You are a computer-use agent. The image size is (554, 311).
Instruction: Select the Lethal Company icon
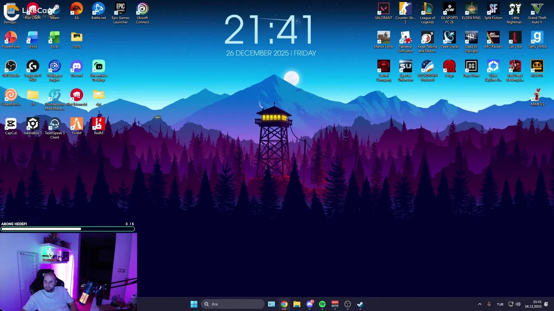tap(383, 71)
